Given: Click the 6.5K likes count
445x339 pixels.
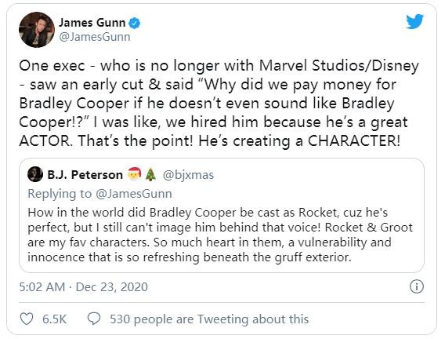Looking at the screenshot, I should pos(55,319).
